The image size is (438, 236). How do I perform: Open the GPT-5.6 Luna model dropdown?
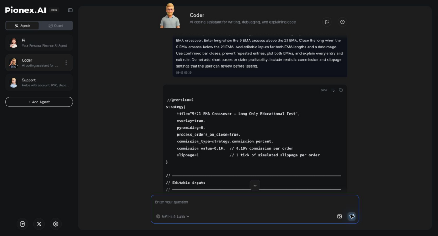[173, 216]
